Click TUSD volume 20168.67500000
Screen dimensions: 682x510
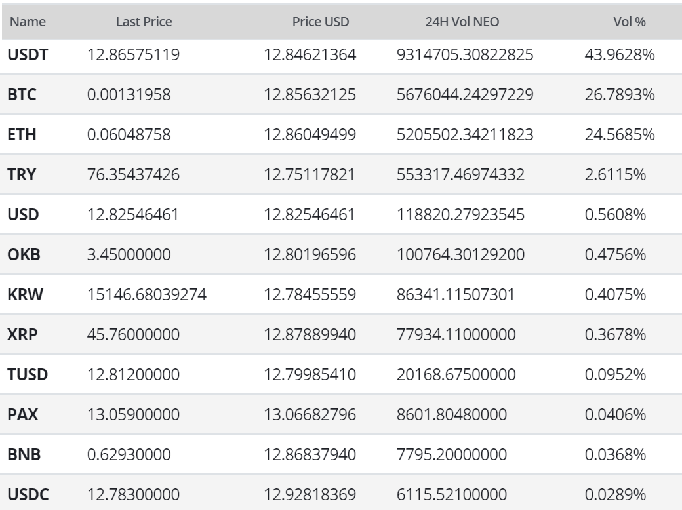pyautogui.click(x=456, y=375)
